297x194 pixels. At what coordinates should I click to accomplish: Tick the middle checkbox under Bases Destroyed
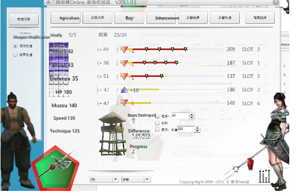click(x=157, y=123)
